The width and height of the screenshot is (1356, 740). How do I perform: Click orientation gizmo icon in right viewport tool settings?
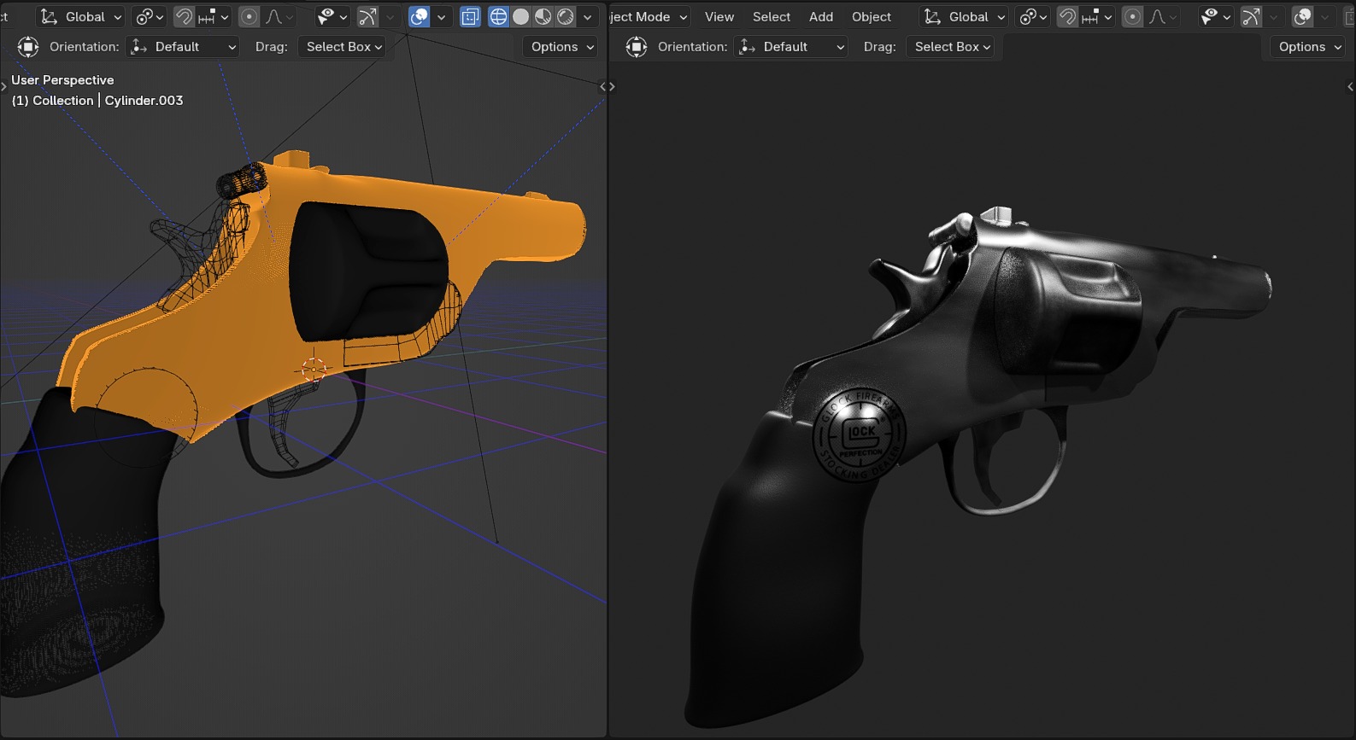coord(637,47)
